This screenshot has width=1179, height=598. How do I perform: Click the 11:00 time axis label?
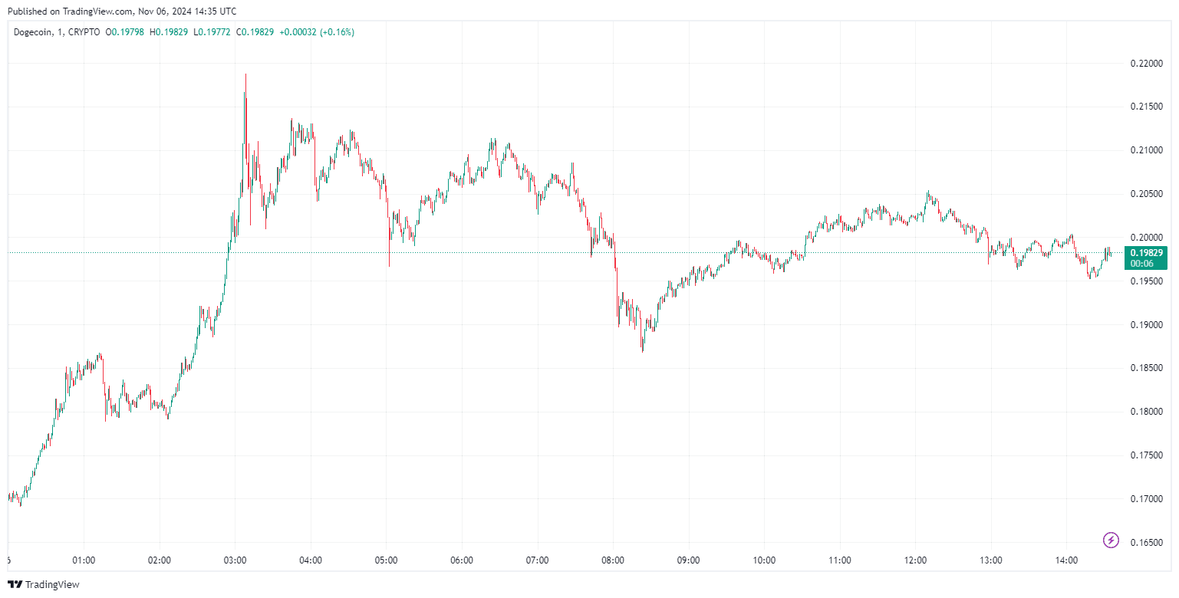pos(840,560)
